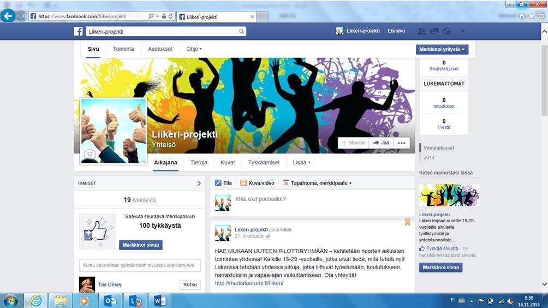
Task: Click Markkinoi sivua under 100 tykkäystä
Action: tap(140, 245)
